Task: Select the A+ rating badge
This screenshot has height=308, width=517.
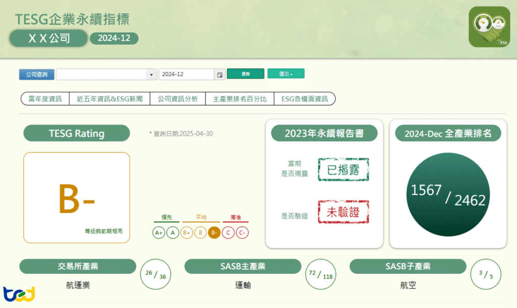Action: coord(159,233)
